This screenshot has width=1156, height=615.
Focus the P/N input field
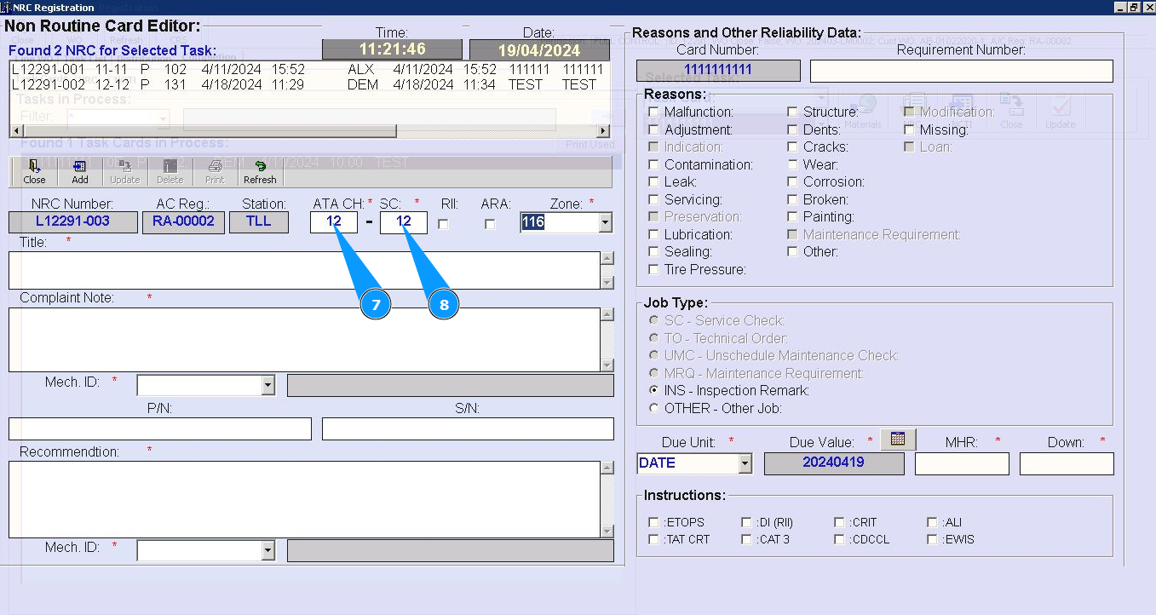click(x=160, y=428)
